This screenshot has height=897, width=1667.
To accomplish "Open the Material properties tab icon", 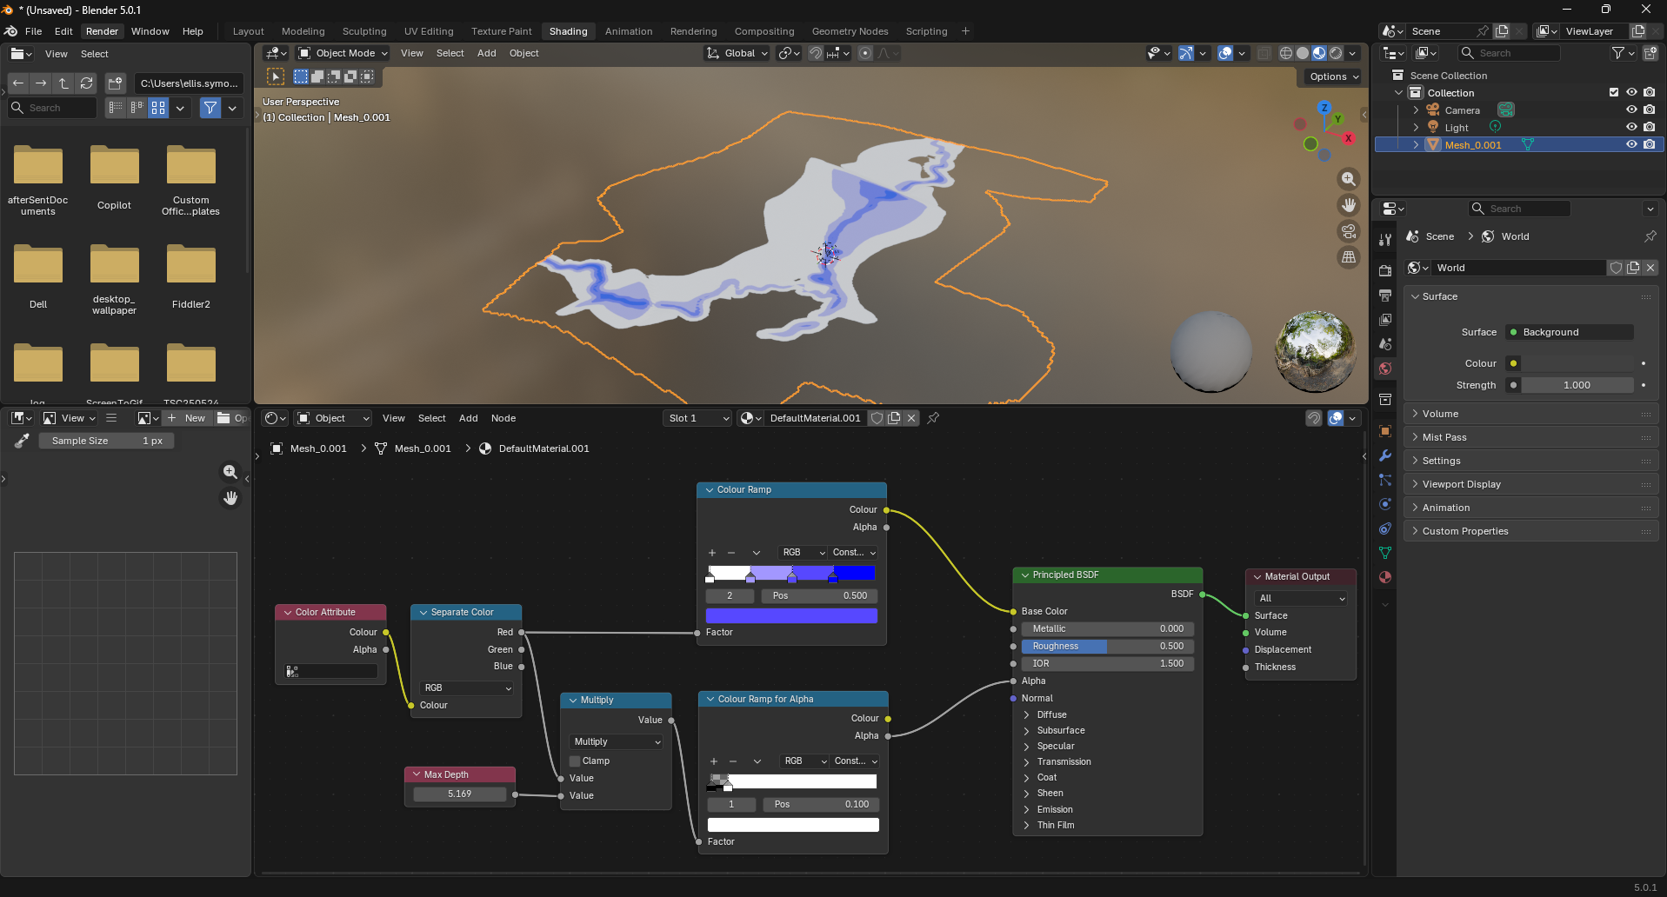I will coord(1385,577).
